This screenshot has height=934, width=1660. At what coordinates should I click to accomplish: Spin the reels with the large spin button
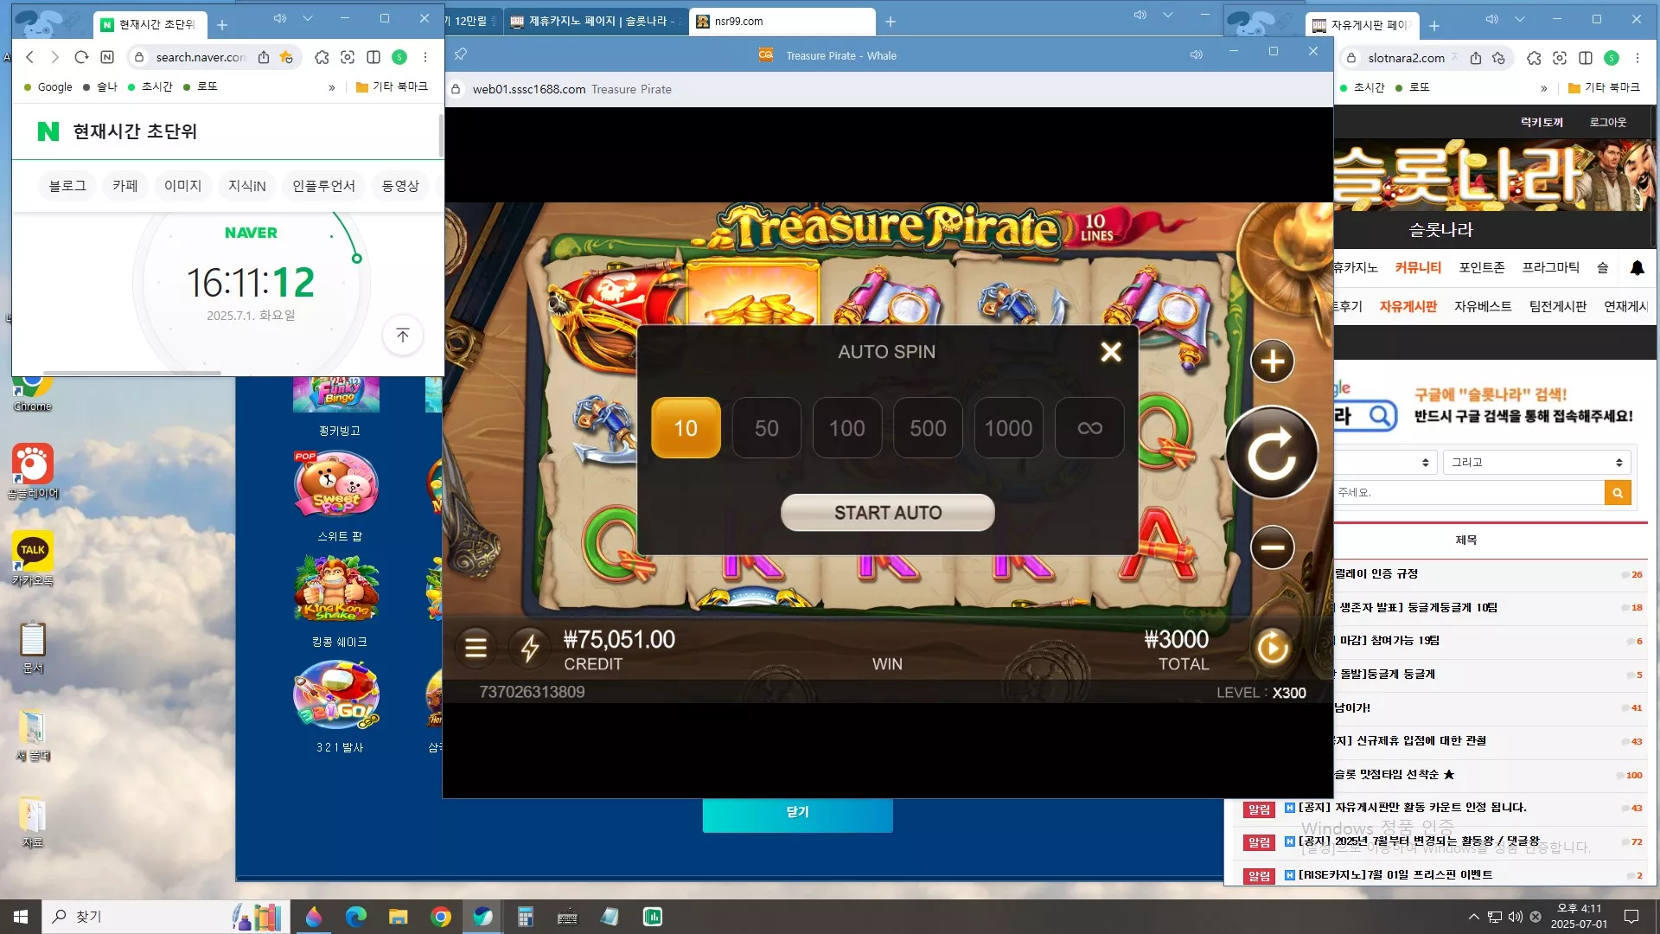click(1272, 453)
